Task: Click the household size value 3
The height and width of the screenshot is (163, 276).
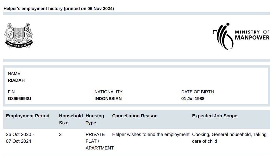Action: coord(60,135)
